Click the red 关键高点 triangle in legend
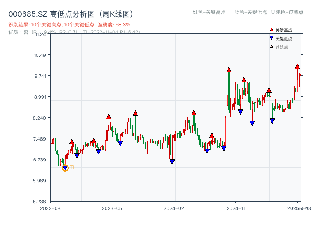This screenshot has height=251, width=334. (271, 30)
